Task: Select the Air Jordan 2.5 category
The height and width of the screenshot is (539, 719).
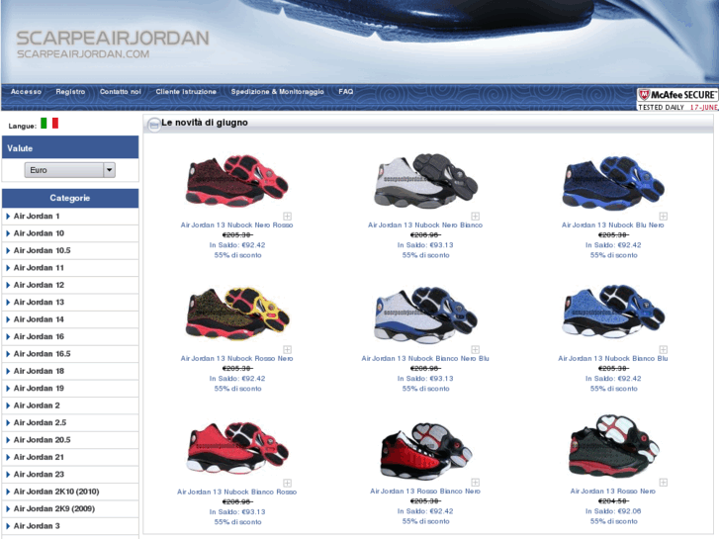Action: (70, 422)
